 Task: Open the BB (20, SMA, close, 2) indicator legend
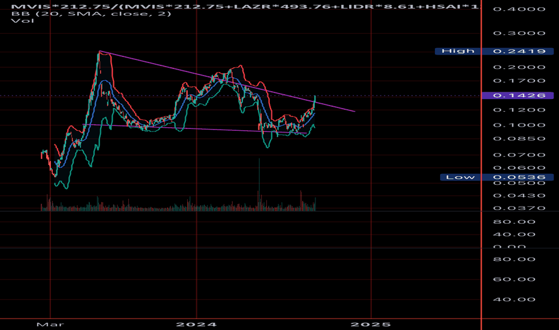click(91, 14)
